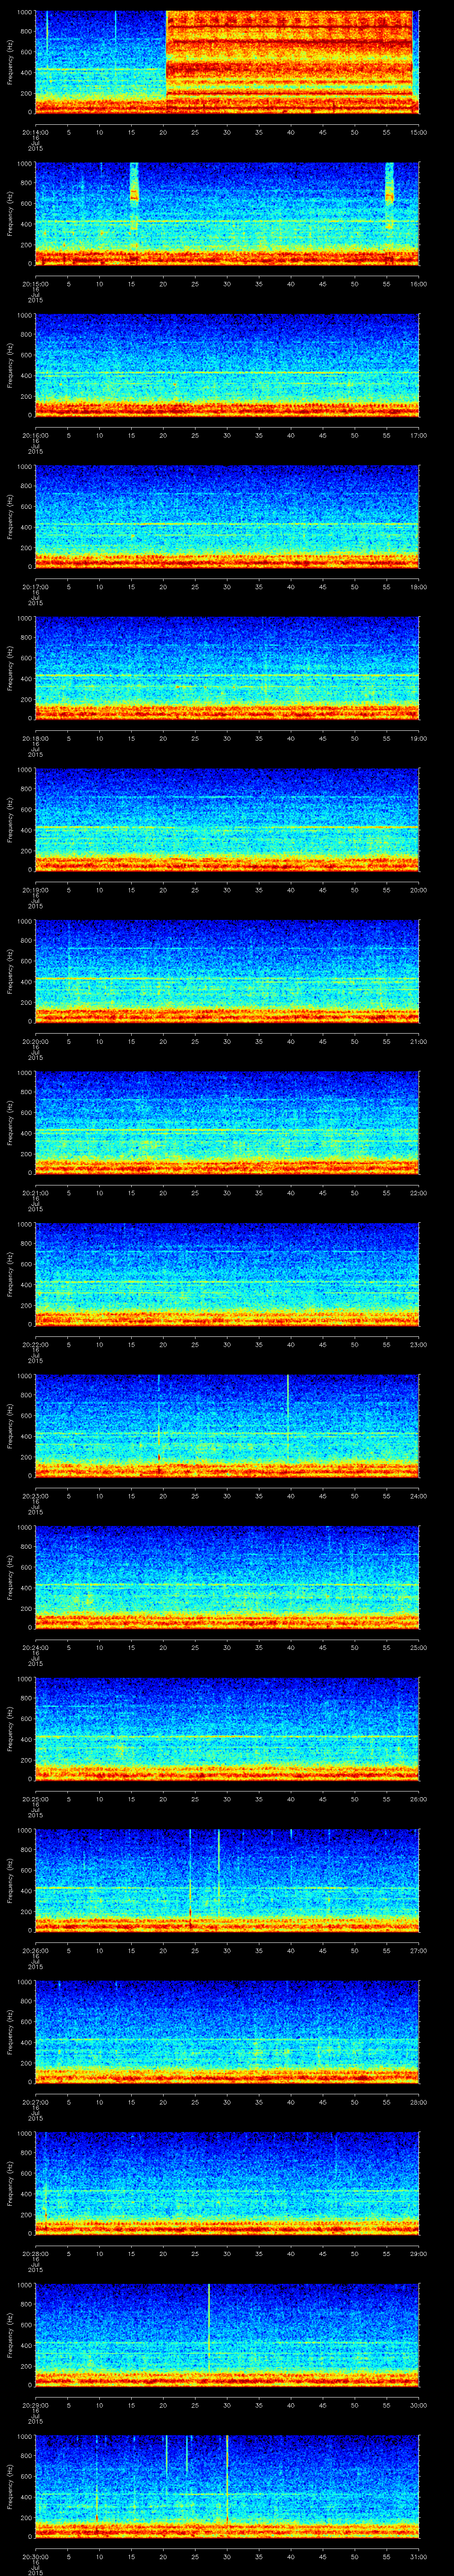Viewport: 454px width, 2576px height.
Task: Click the spectrogram panel for 20:23:00
Action: [x=227, y=1427]
